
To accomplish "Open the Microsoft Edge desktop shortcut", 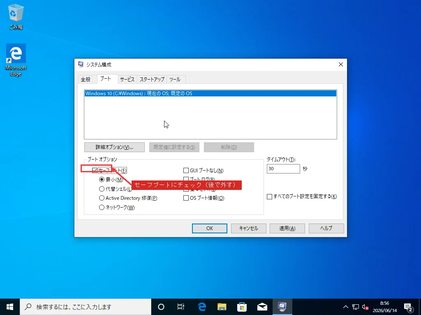I will pyautogui.click(x=16, y=60).
